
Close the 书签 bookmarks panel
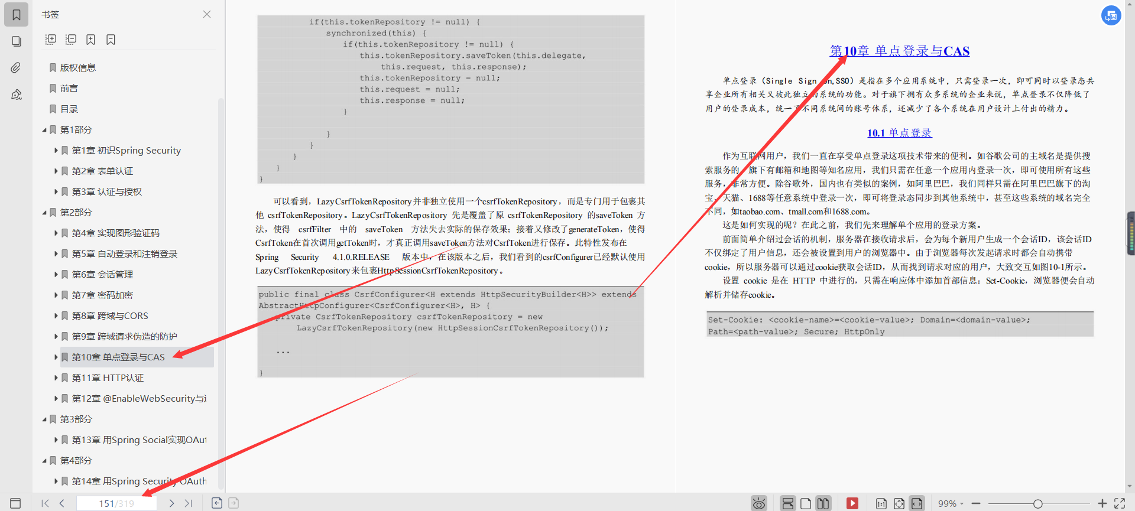(207, 14)
